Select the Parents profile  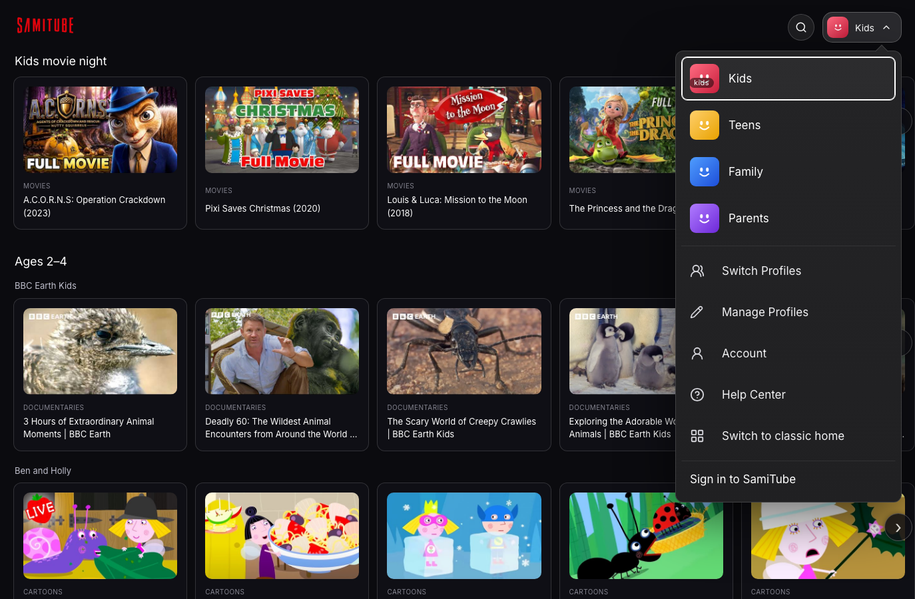point(788,218)
